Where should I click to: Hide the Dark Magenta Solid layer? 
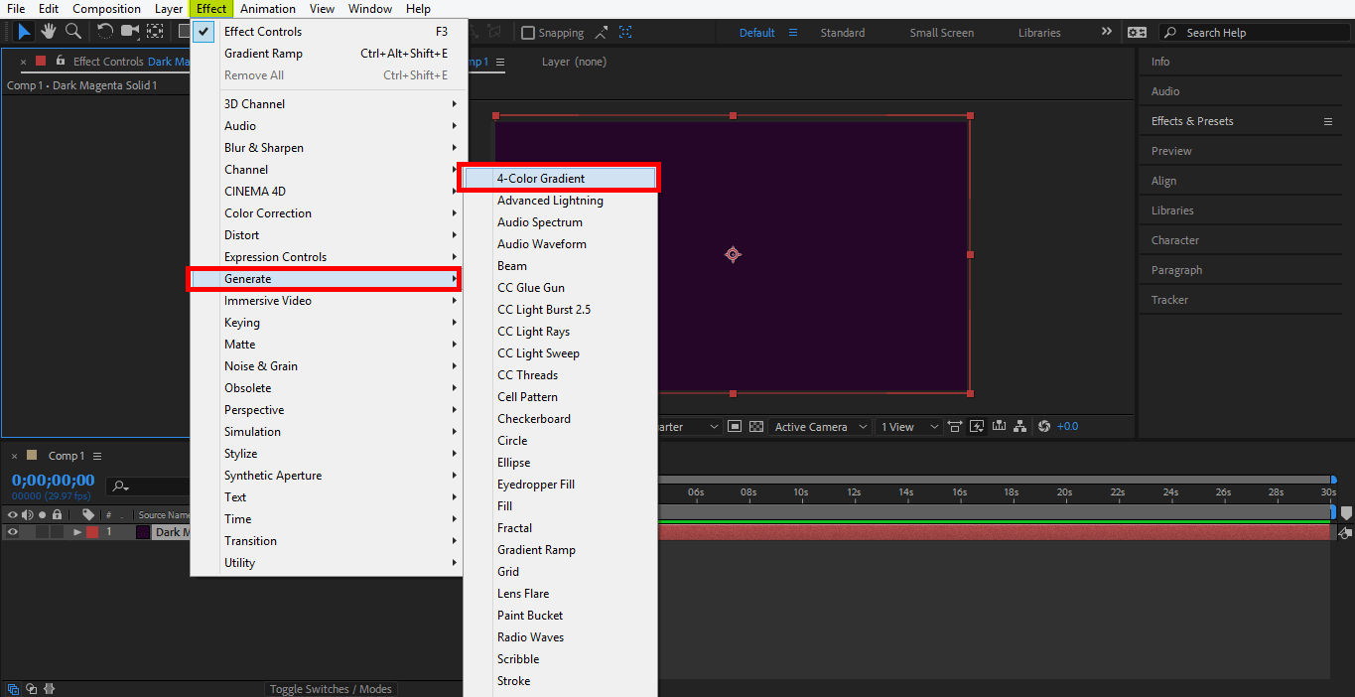[x=13, y=532]
